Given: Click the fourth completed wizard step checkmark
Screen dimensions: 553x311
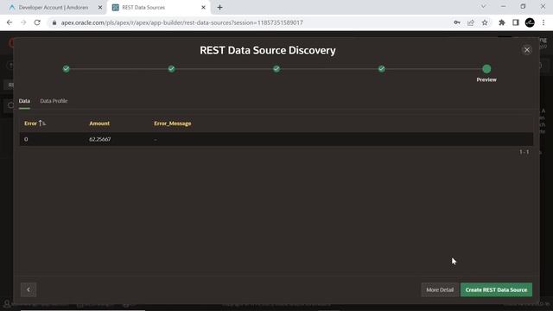Looking at the screenshot, I should [382, 69].
